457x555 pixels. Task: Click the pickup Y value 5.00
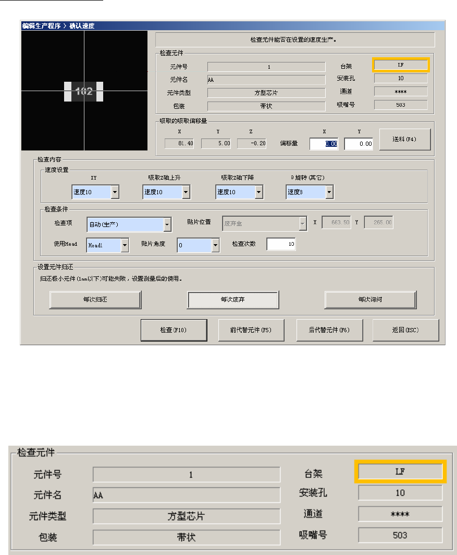click(x=216, y=143)
